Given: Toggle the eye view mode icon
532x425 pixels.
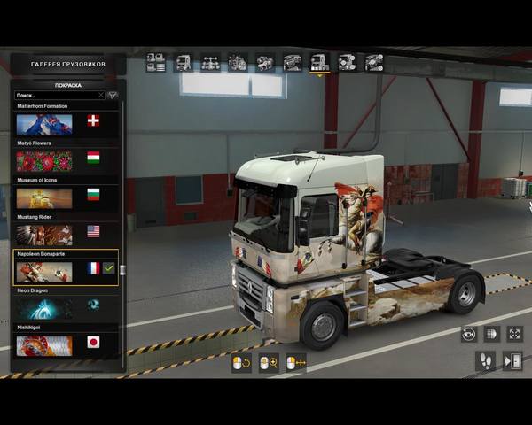Looking at the screenshot, I should [469, 334].
